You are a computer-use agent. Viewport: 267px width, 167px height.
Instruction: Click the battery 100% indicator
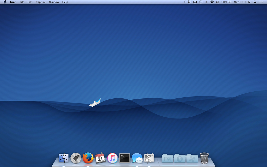point(227,2)
